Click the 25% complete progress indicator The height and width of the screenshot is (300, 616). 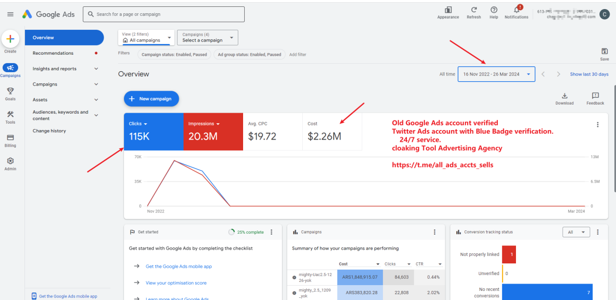[246, 232]
